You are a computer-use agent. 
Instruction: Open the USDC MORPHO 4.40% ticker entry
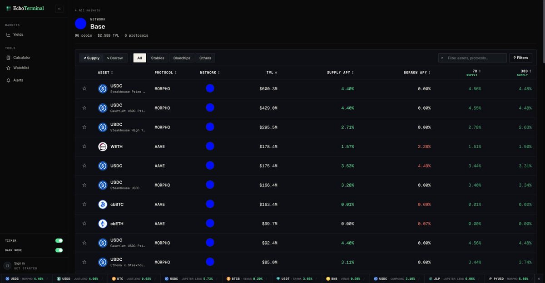pyautogui.click(x=24, y=278)
